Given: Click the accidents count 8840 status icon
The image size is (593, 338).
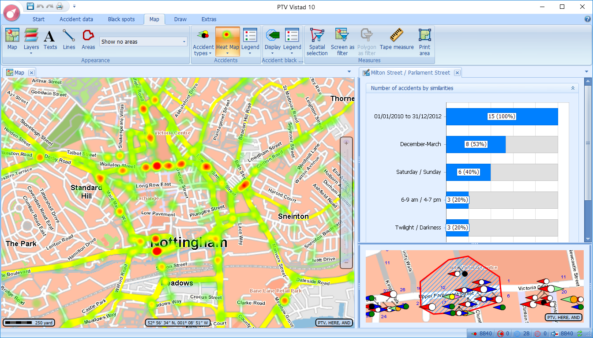Looking at the screenshot, I should (x=475, y=334).
